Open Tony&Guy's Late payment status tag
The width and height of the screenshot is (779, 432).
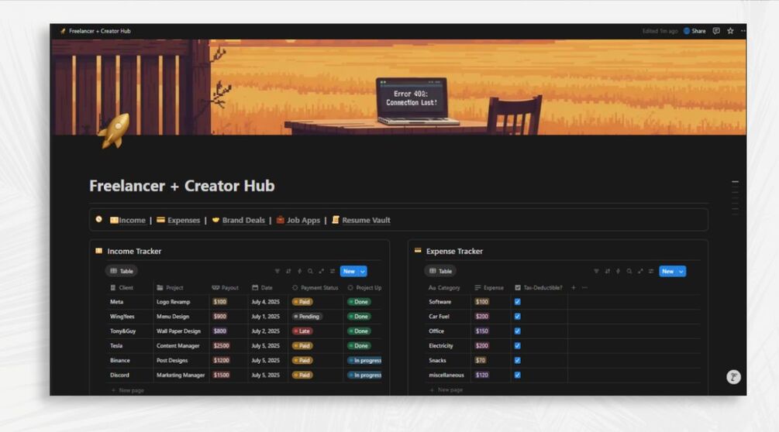(x=302, y=331)
